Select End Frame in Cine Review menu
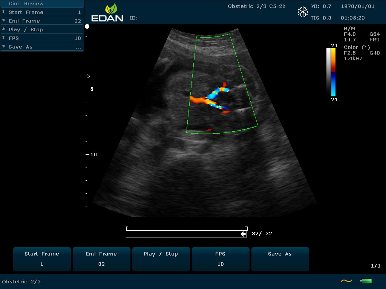386x289 pixels. (x=41, y=21)
